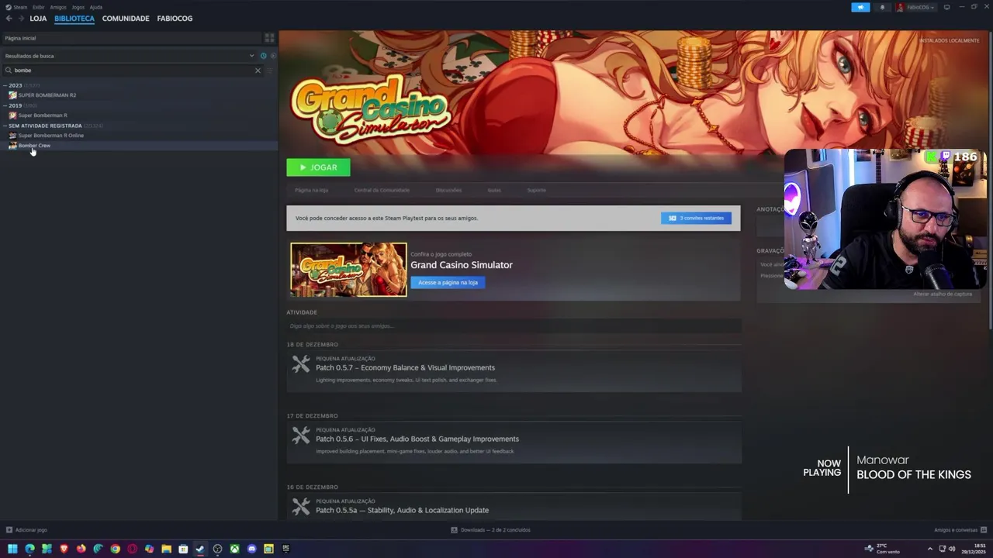Open the Jogos menu
The height and width of the screenshot is (558, 993).
[x=78, y=7]
